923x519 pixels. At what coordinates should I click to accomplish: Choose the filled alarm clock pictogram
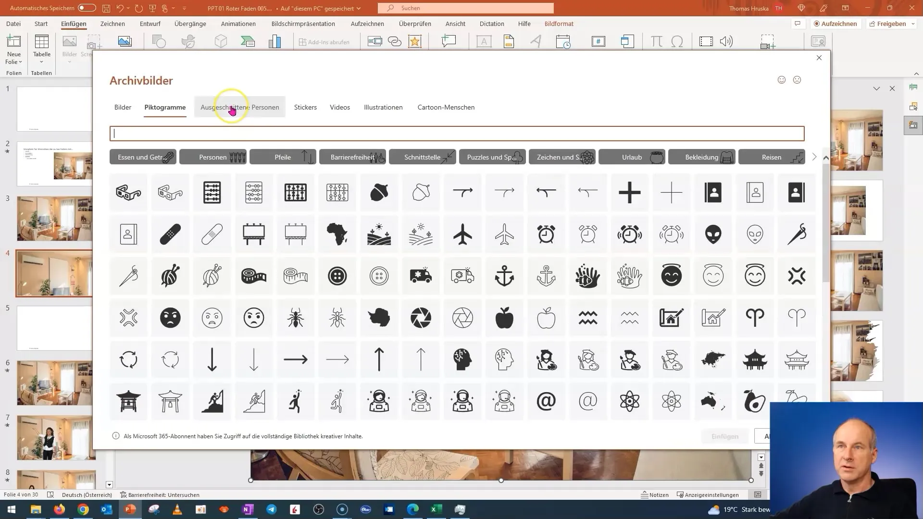coord(546,235)
